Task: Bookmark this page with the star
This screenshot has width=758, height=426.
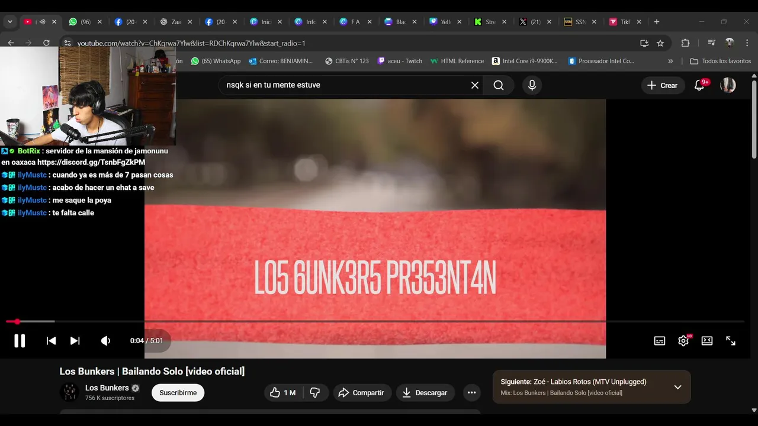Action: click(x=660, y=43)
